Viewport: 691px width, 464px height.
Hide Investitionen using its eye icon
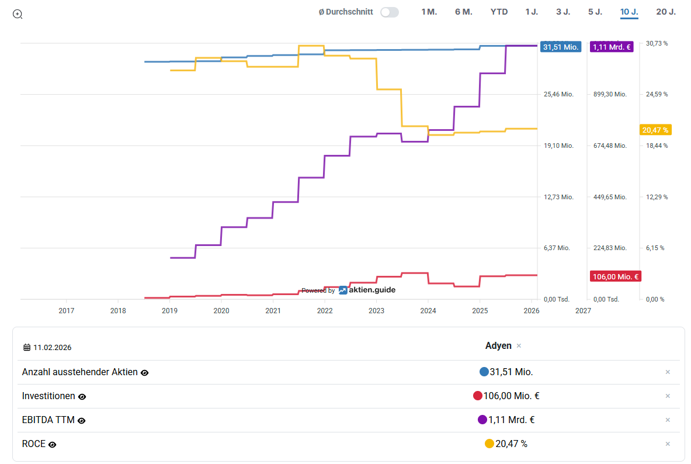click(x=82, y=396)
